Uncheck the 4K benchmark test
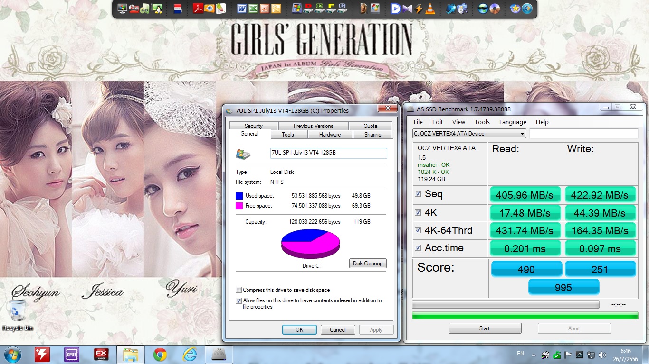Viewport: 649px width, 364px height. pos(418,213)
